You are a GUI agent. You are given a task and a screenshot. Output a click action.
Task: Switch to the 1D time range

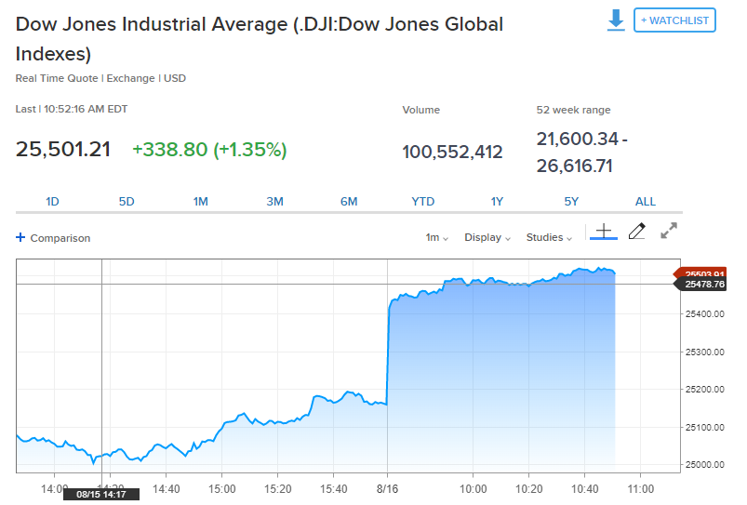point(53,202)
